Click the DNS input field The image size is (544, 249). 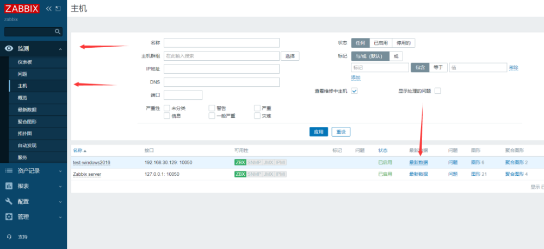(221, 82)
